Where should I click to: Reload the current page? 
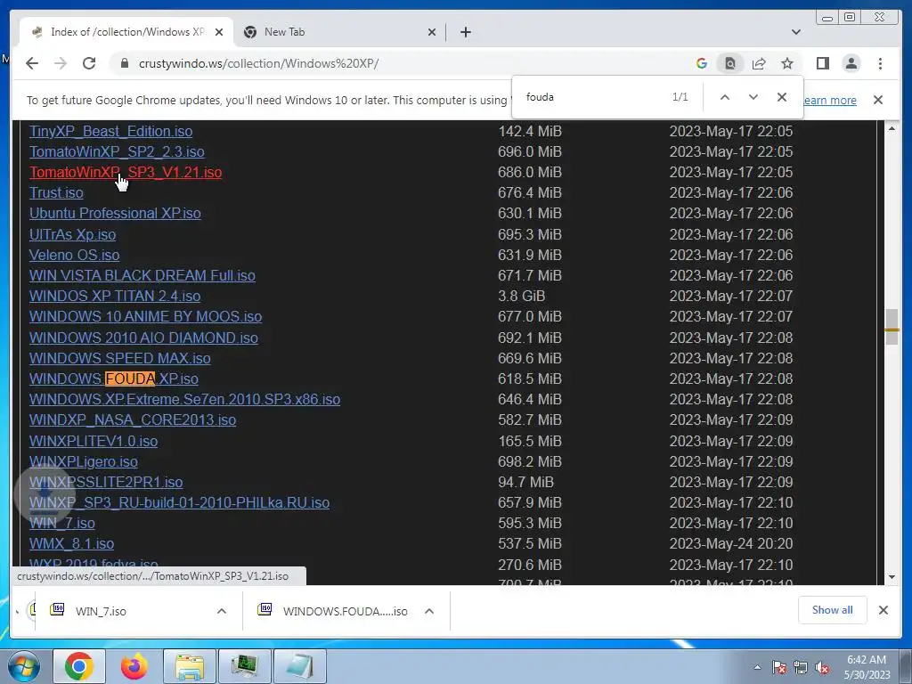[x=89, y=63]
